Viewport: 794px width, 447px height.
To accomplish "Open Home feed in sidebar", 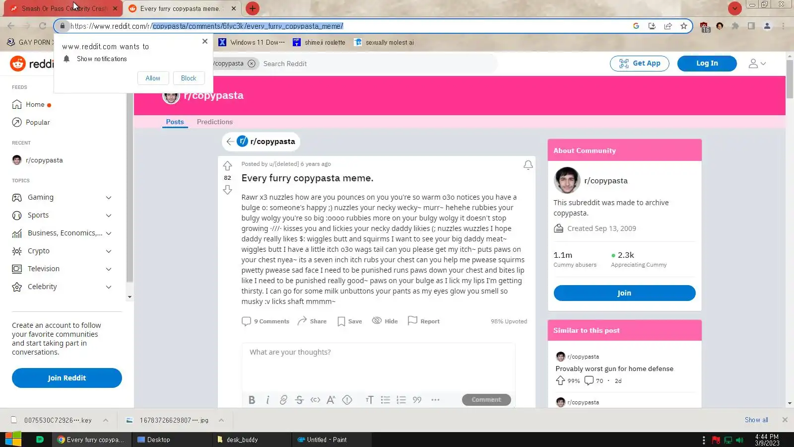I will coord(35,104).
